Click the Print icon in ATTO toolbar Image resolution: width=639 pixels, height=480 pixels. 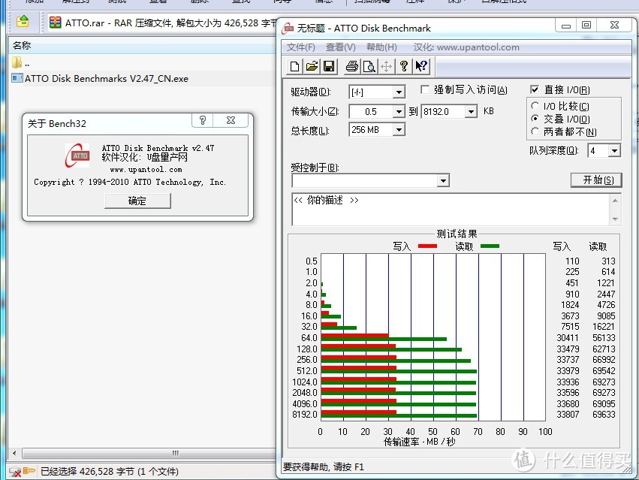pyautogui.click(x=351, y=66)
